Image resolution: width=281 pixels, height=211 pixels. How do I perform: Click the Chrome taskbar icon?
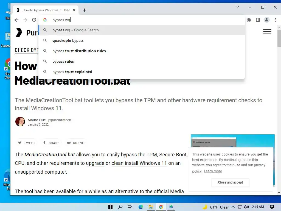[161, 207]
